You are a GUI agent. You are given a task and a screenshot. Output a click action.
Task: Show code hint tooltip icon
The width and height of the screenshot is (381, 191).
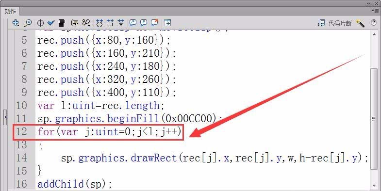(75, 23)
